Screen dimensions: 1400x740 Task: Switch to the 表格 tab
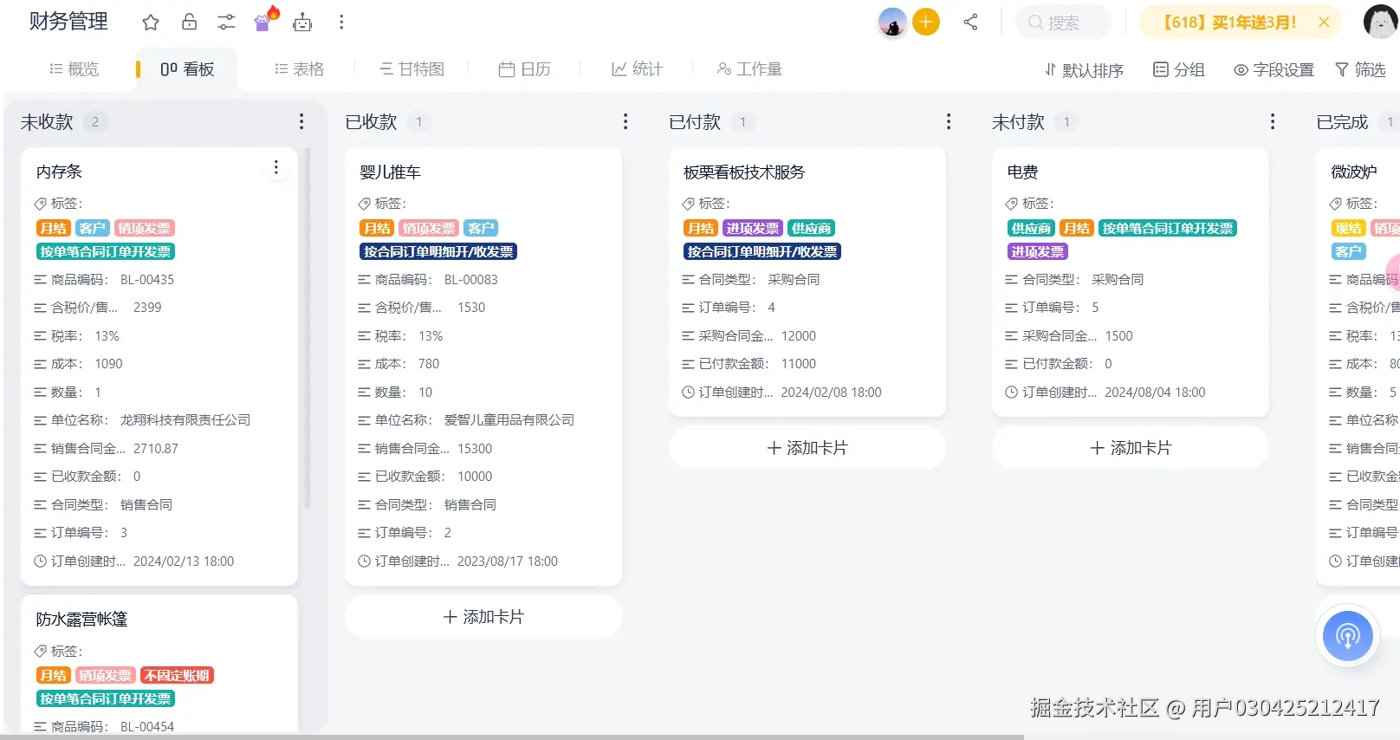click(299, 69)
